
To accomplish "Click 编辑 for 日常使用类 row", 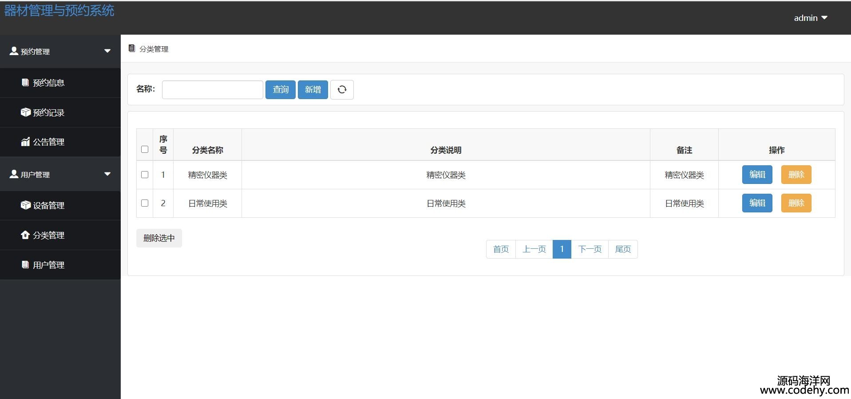I will coord(757,203).
